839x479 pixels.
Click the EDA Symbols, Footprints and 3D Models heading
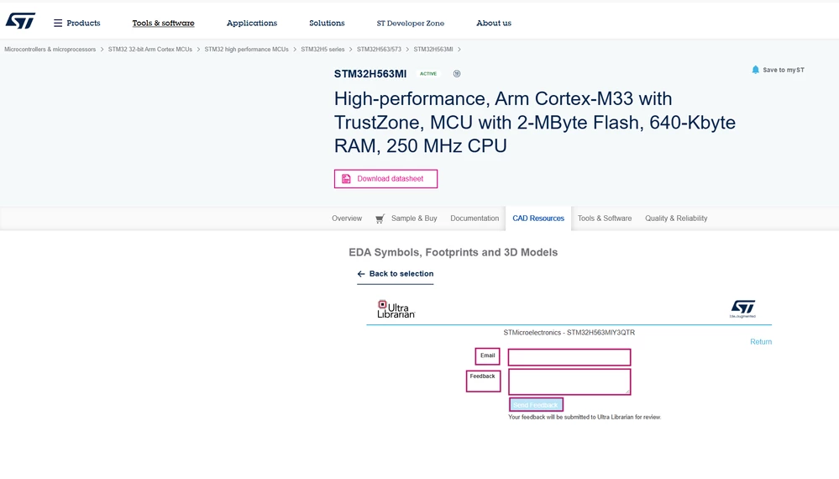click(x=454, y=252)
